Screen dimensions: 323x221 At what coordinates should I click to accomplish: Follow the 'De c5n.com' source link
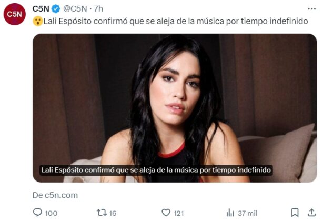[x=55, y=195]
